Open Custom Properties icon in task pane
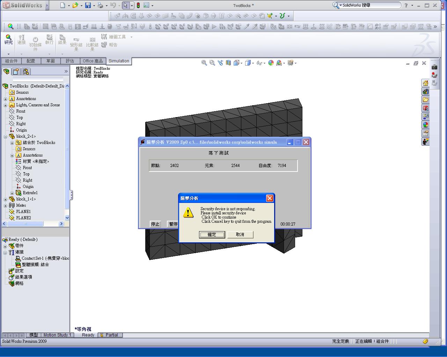Viewport: 447px width, 357px height. click(x=425, y=133)
